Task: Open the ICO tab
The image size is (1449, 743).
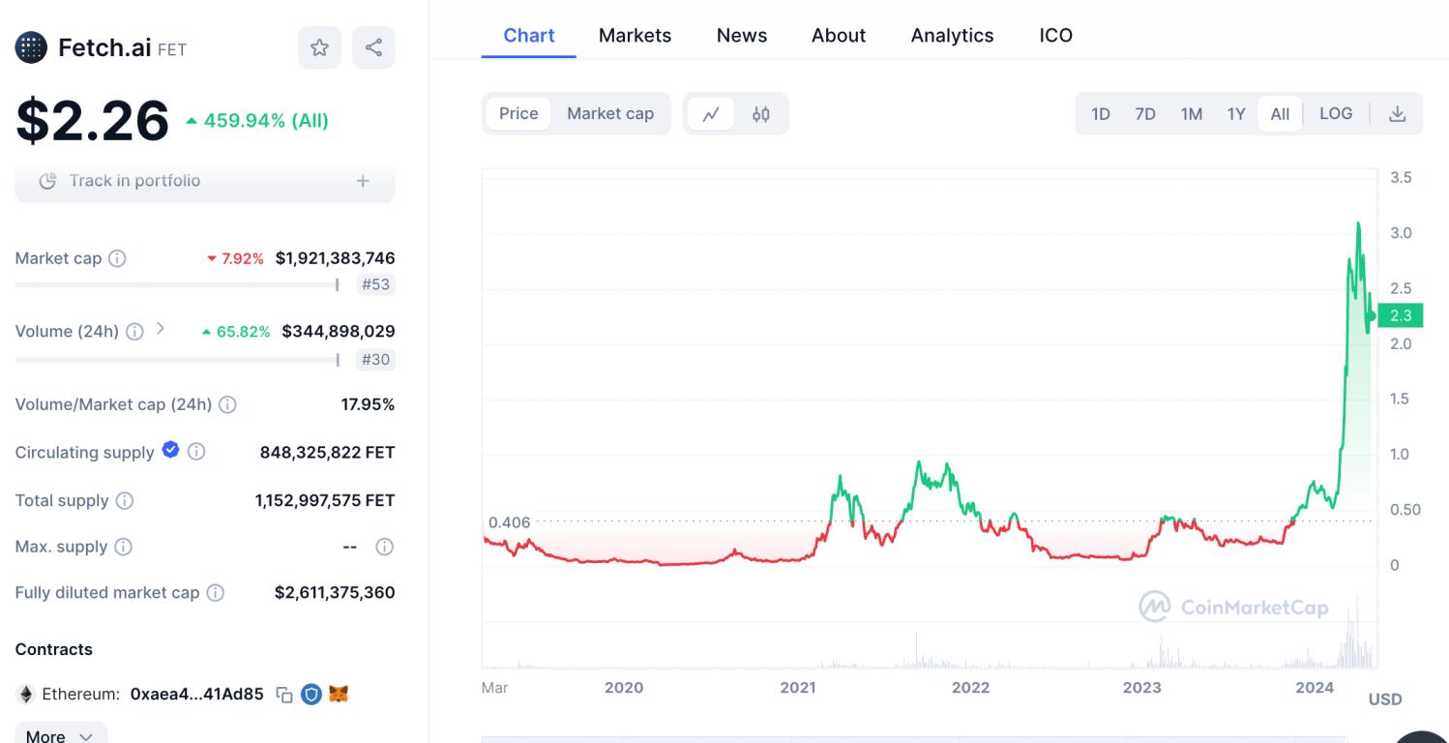Action: pyautogui.click(x=1055, y=36)
